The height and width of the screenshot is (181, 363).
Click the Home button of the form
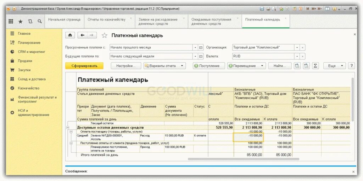70,35
